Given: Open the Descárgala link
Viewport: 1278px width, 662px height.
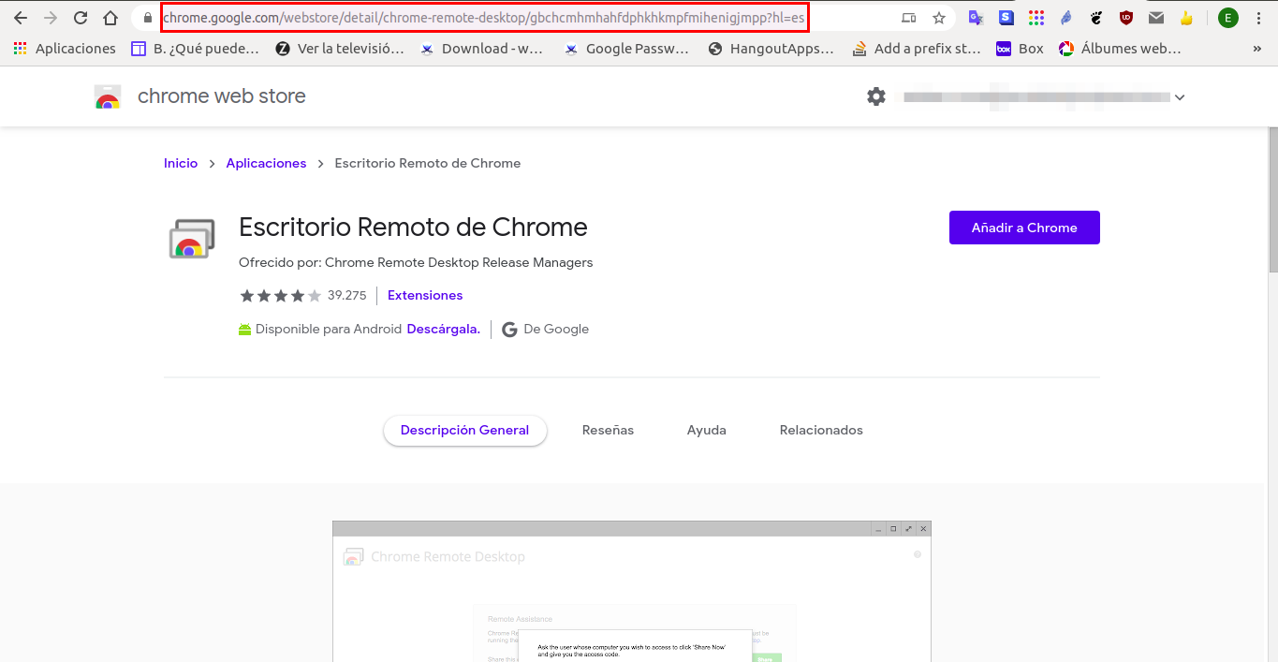Looking at the screenshot, I should point(442,329).
